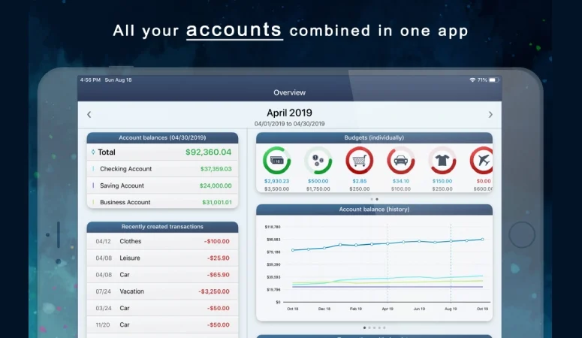This screenshot has height=338, width=582.
Task: Open the car budget ring $34.10
Action: click(401, 161)
